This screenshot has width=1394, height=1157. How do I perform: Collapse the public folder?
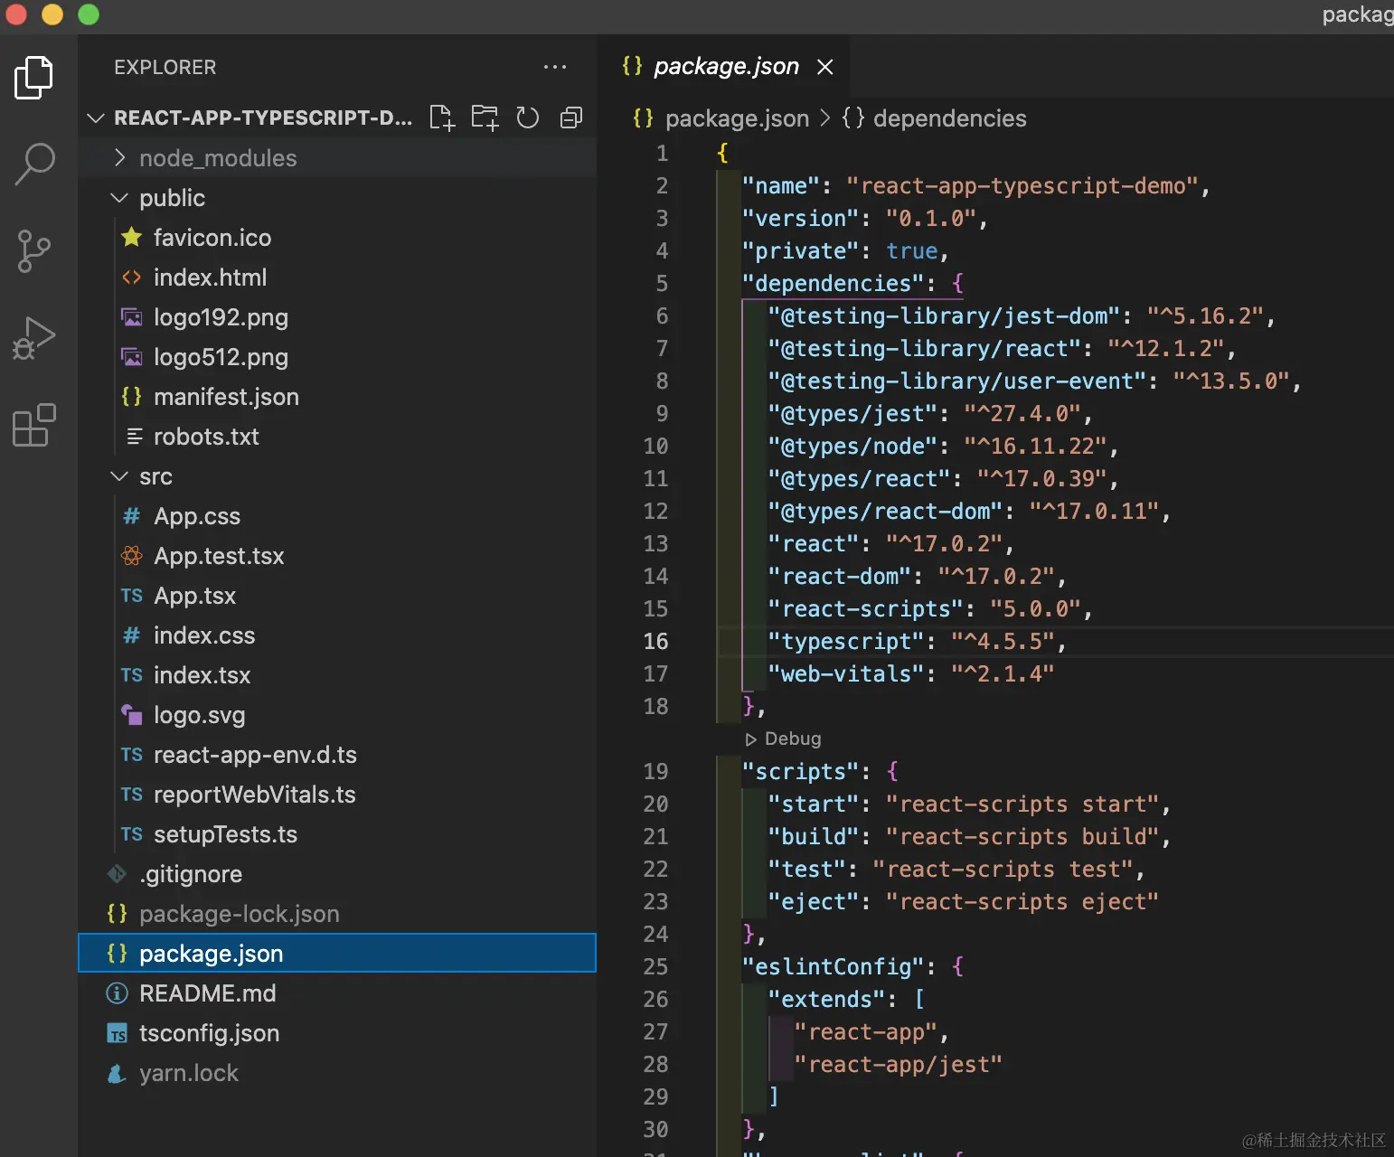pyautogui.click(x=172, y=198)
